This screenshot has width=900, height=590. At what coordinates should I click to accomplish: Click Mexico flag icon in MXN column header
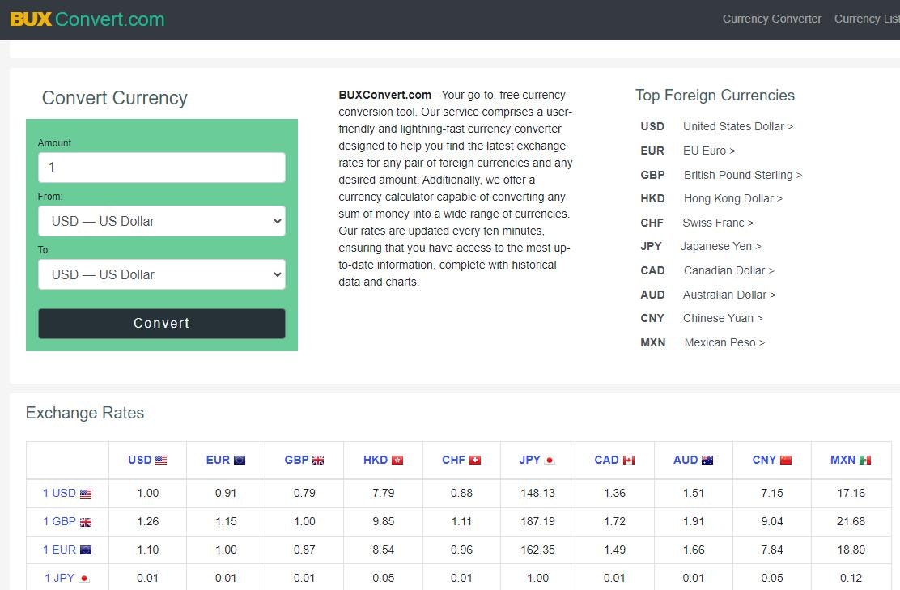[865, 461]
